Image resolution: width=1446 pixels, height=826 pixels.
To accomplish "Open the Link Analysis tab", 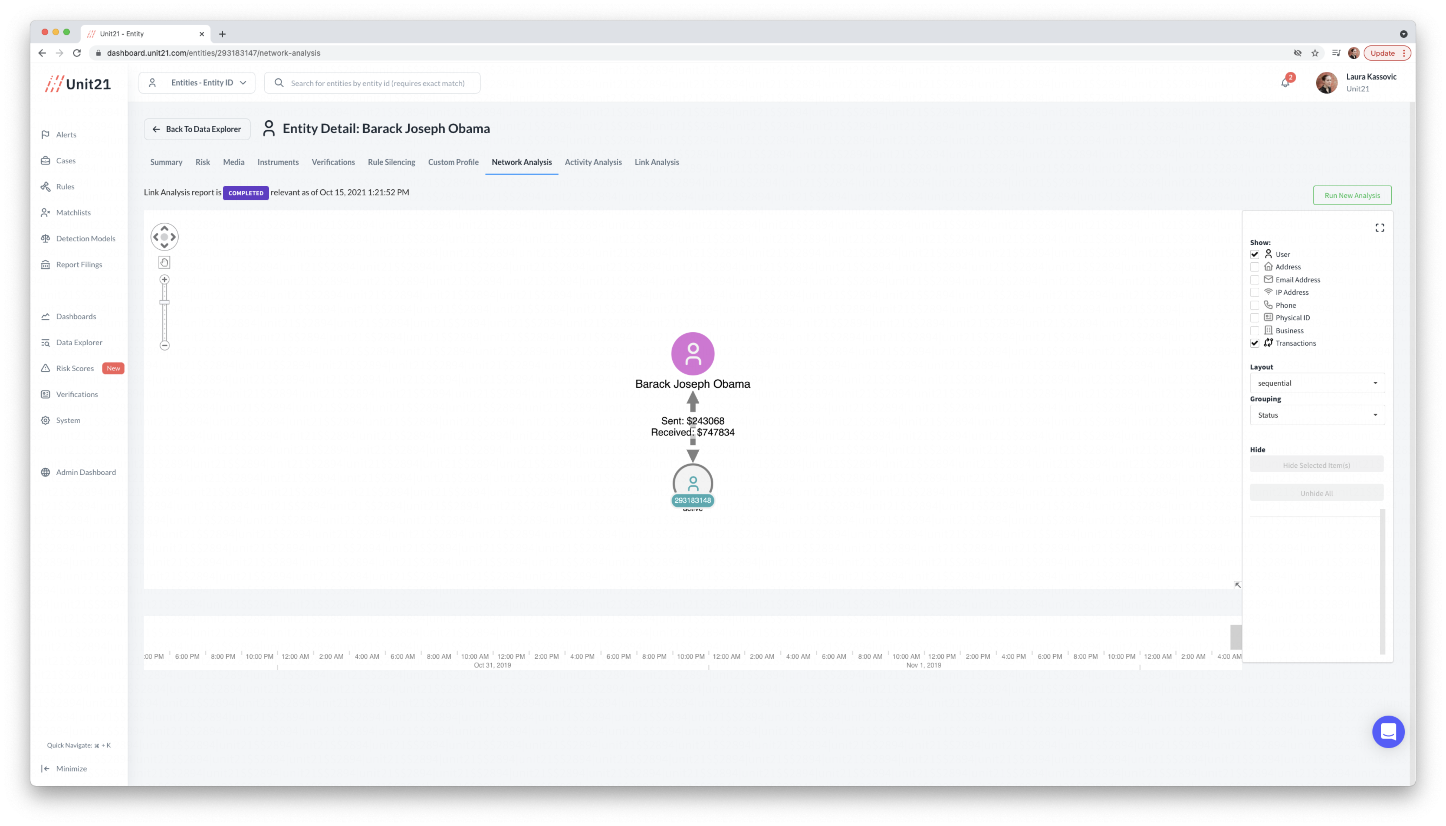I will point(657,162).
